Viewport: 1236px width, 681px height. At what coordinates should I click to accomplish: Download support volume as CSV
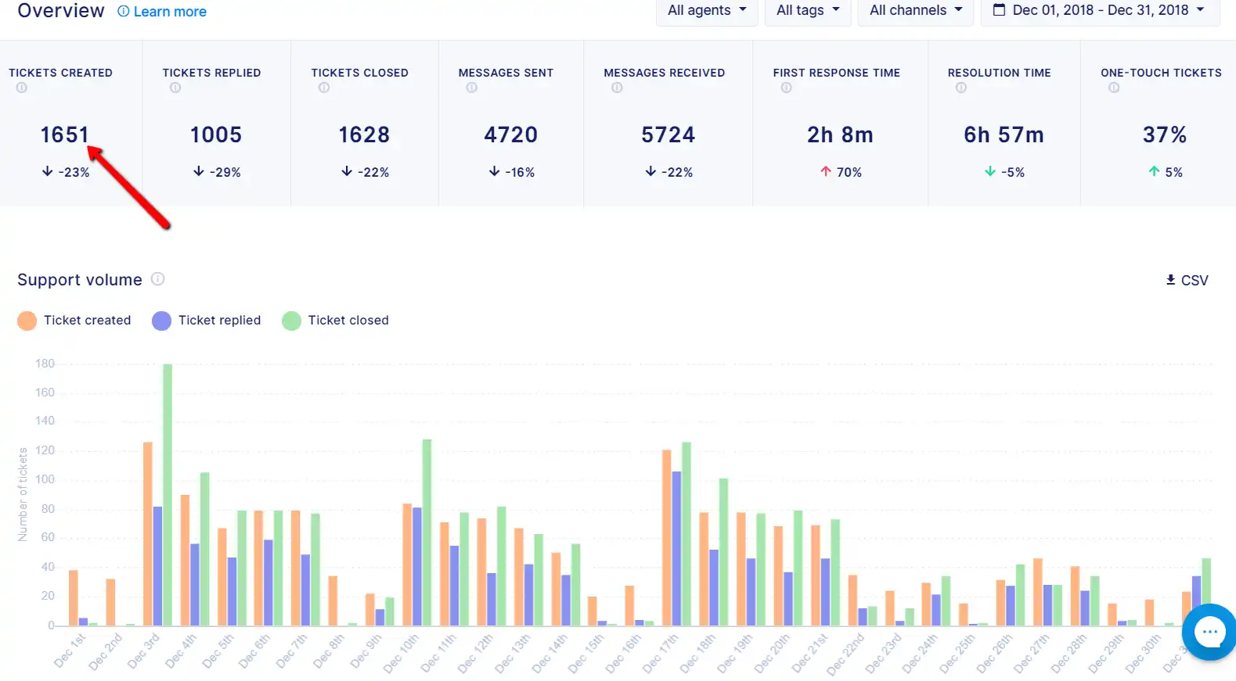(x=1187, y=280)
